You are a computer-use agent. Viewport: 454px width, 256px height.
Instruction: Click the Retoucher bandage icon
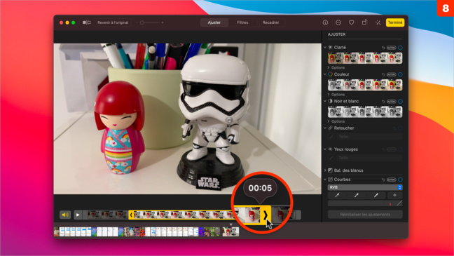click(x=331, y=128)
